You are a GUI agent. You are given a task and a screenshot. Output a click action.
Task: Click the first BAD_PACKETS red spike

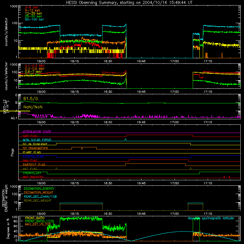(x=224, y=177)
